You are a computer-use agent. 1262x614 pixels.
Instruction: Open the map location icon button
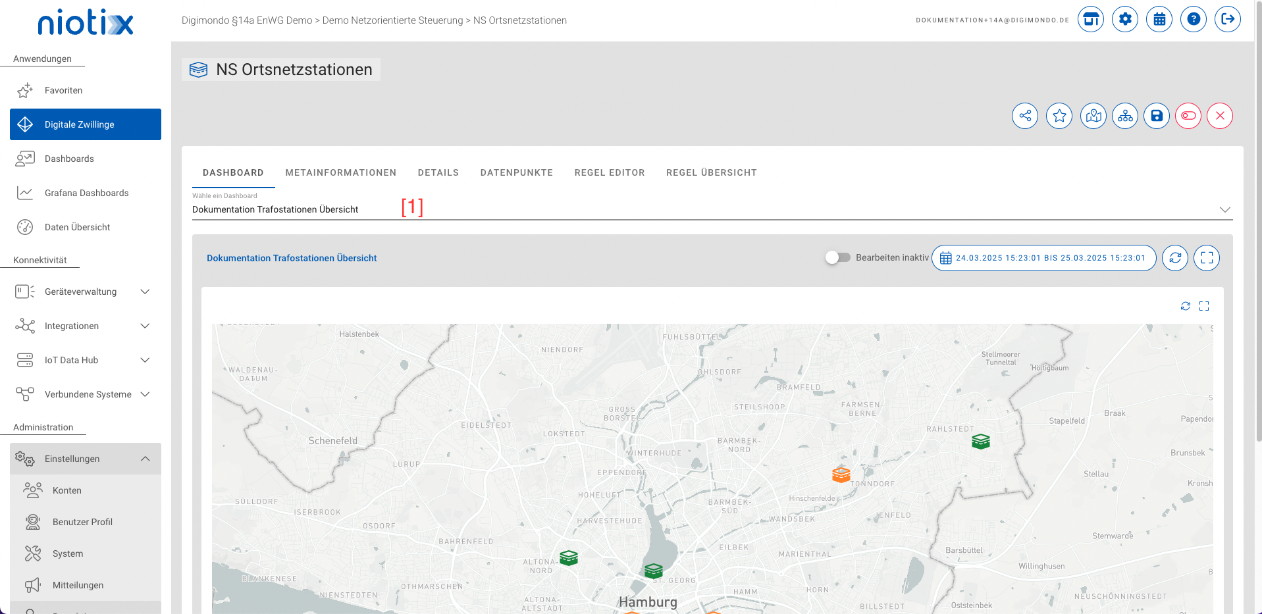pyautogui.click(x=1093, y=116)
